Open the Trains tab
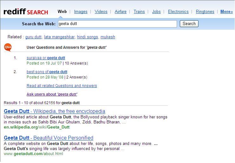 point(139,11)
